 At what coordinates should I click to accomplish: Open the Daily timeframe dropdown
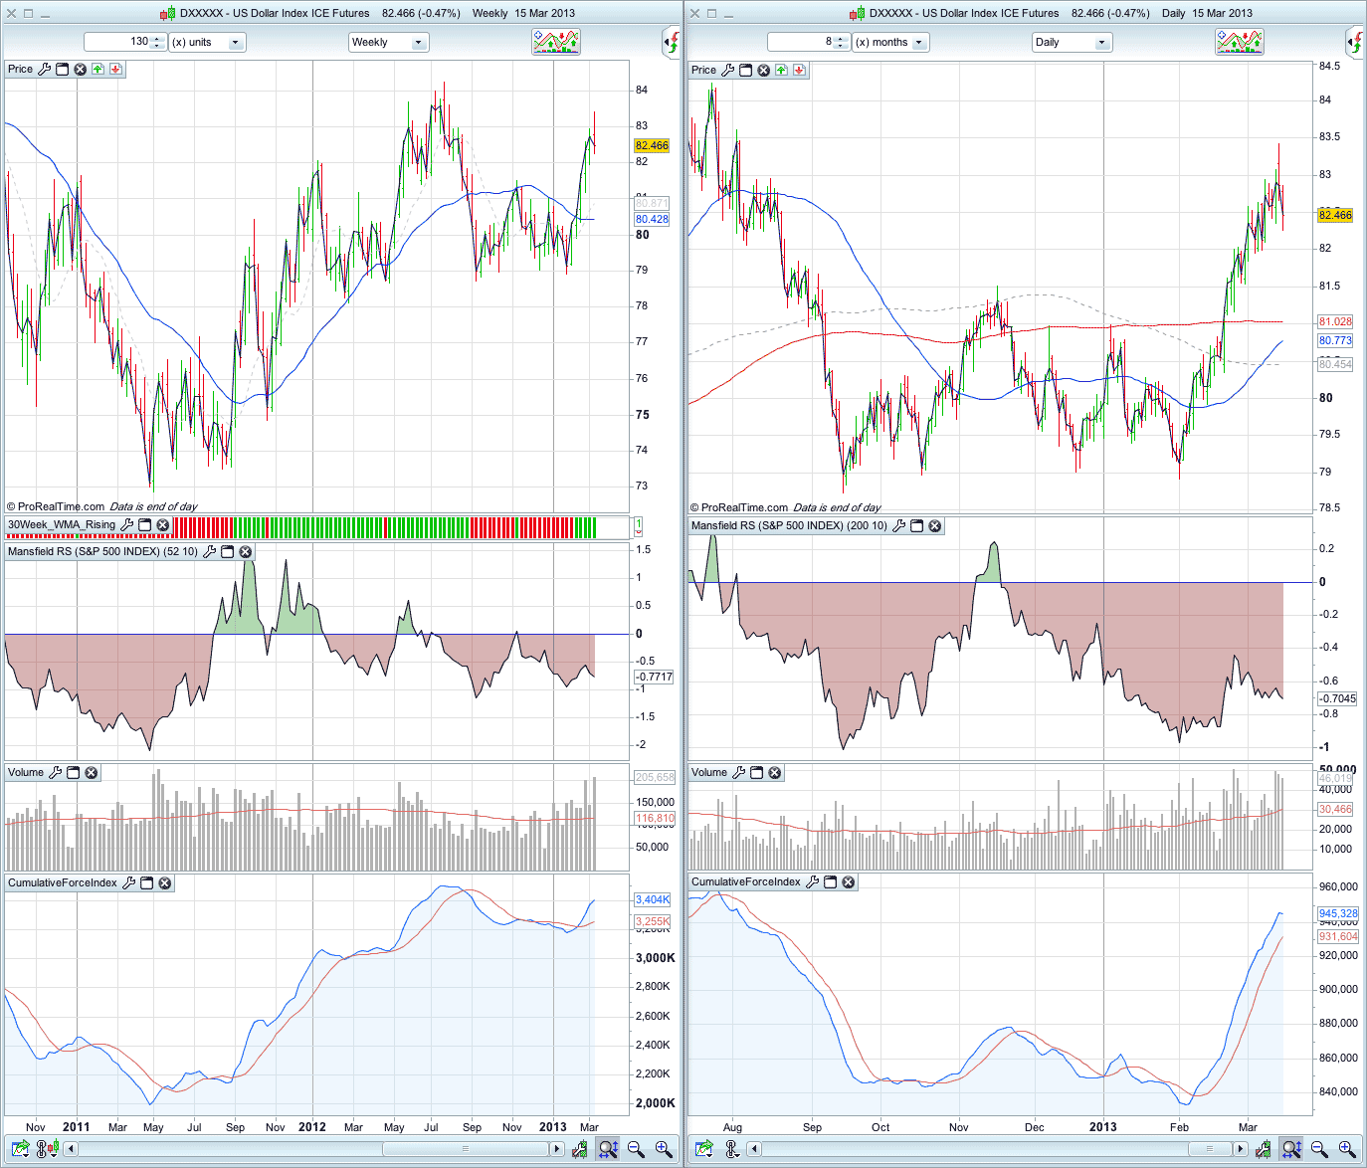(1072, 43)
